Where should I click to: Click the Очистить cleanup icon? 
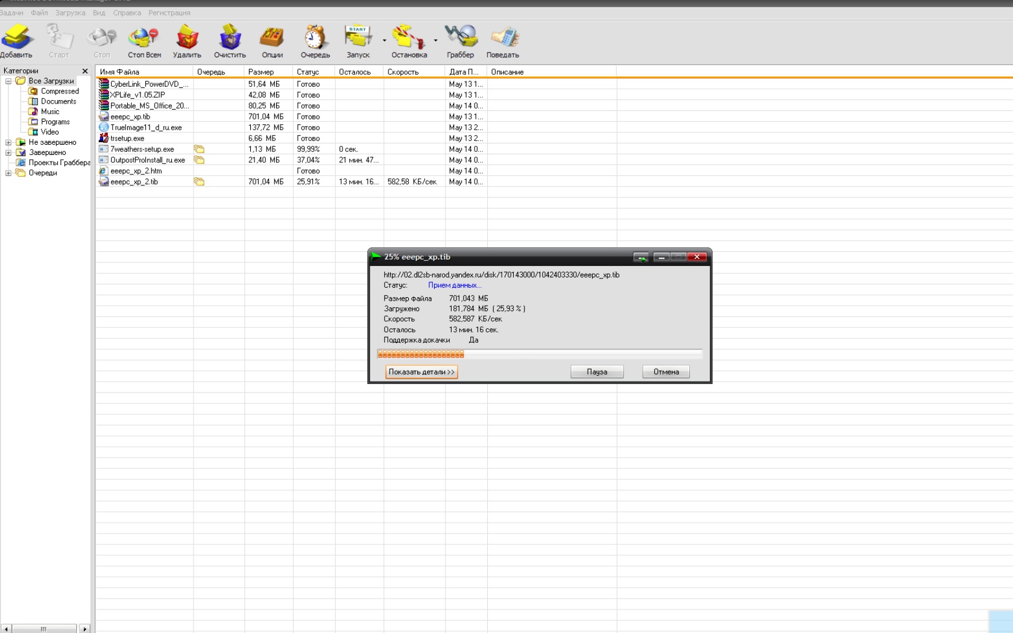tap(230, 38)
